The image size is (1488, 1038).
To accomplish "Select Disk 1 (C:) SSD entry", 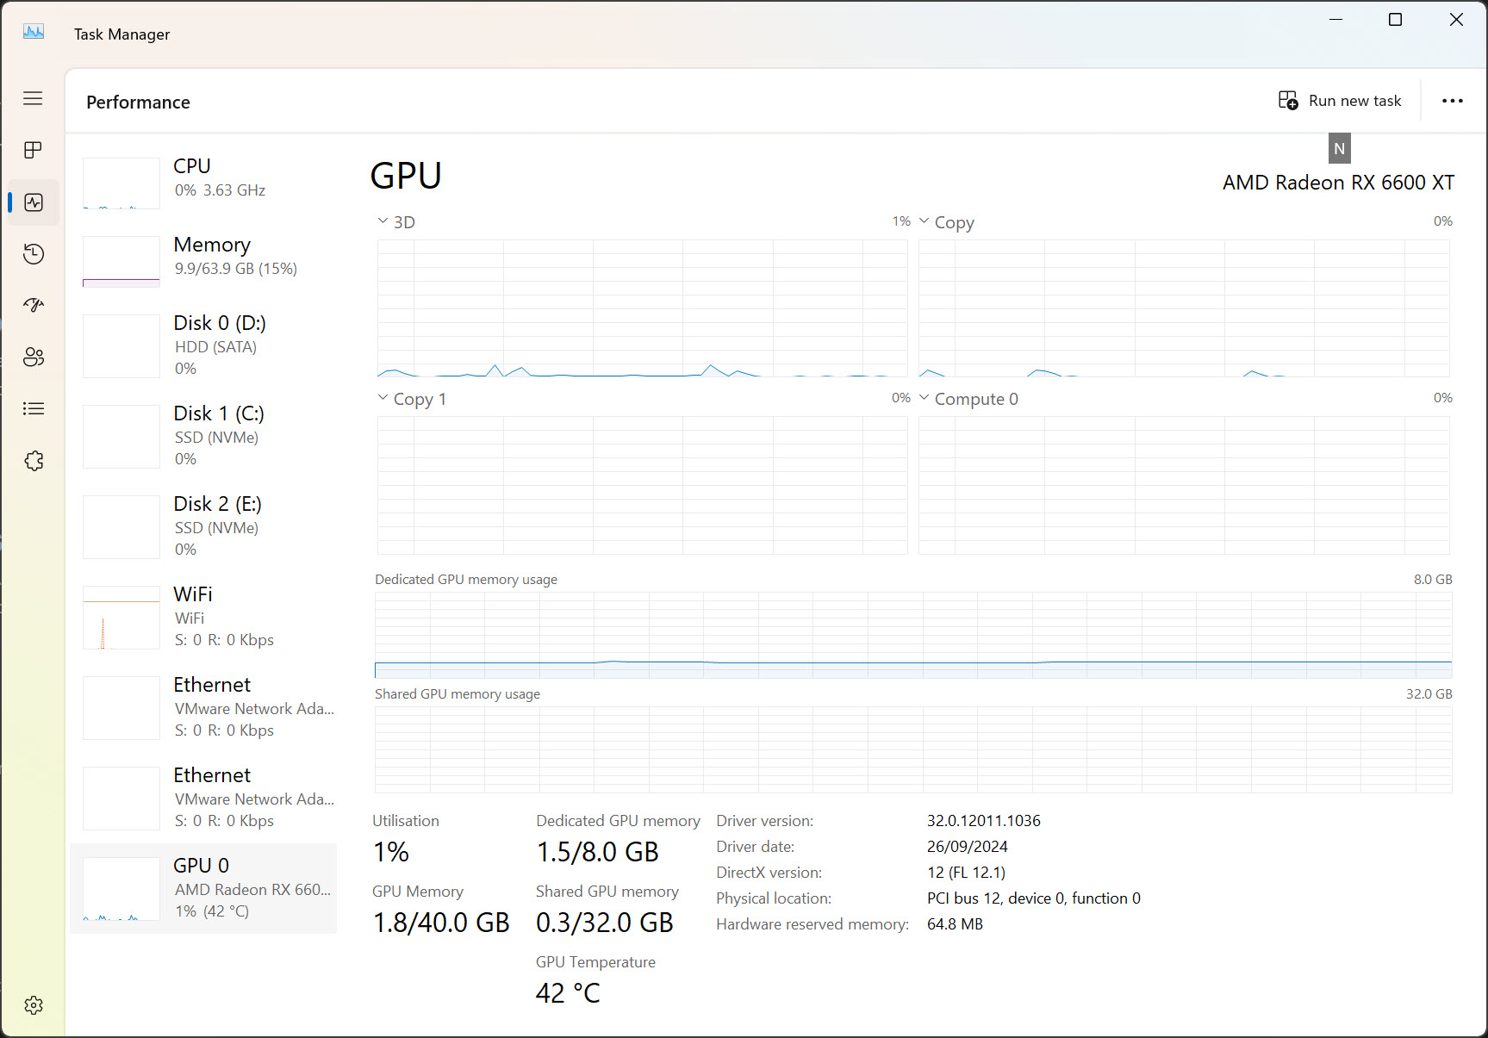I will pyautogui.click(x=207, y=436).
